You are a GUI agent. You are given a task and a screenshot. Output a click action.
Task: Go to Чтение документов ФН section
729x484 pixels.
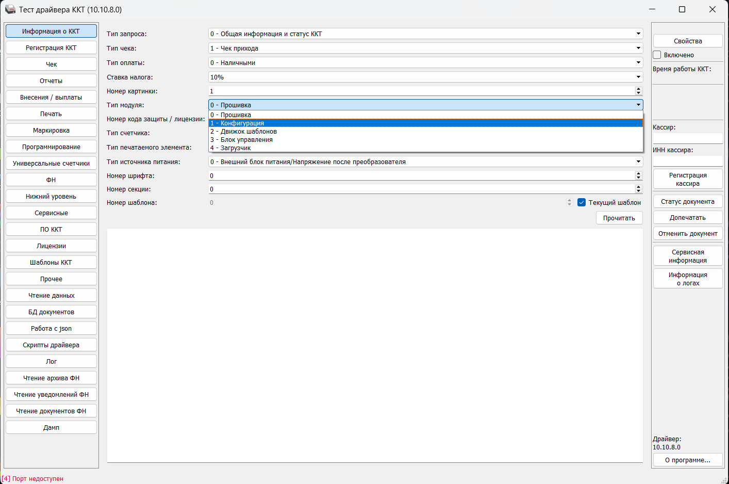tap(51, 411)
